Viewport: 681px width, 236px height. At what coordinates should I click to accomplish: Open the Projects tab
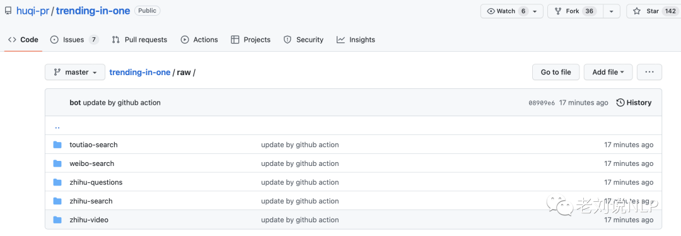(x=250, y=40)
